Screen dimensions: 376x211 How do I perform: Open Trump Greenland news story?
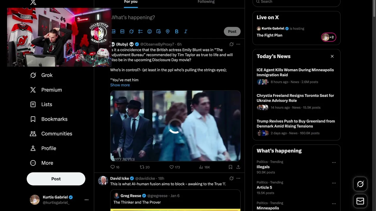(x=296, y=127)
